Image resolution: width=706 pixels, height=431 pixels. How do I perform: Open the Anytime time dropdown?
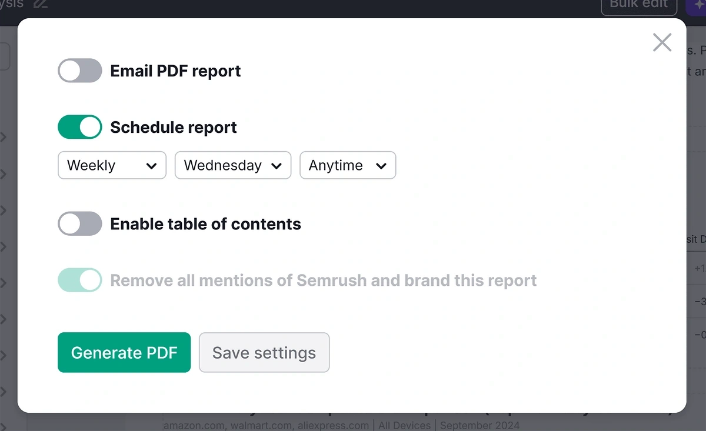[x=348, y=165]
